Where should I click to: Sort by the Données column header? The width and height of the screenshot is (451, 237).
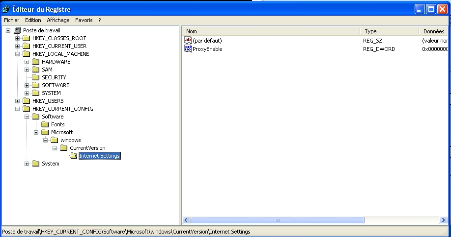[433, 31]
